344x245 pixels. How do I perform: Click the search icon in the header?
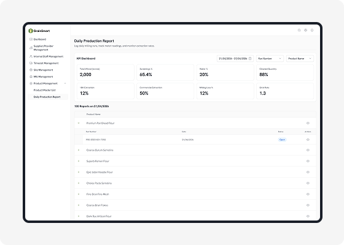click(299, 30)
